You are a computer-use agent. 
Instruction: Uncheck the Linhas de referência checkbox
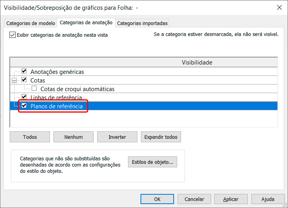(x=24, y=97)
